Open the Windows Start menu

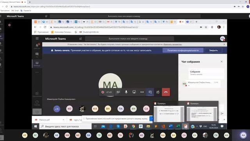tap(36, 127)
